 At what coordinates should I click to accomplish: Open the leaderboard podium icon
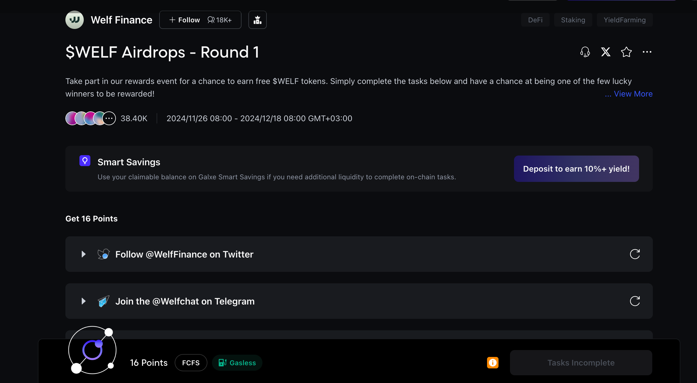pos(257,20)
